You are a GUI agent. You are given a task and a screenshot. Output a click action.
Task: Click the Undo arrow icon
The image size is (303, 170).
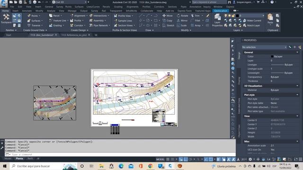tap(40, 2)
